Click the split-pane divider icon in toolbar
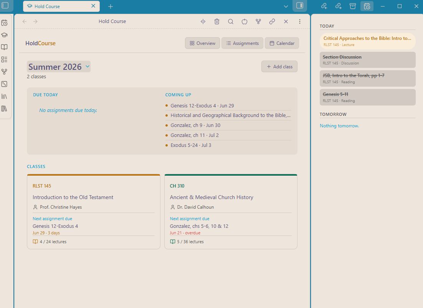 (x=203, y=21)
